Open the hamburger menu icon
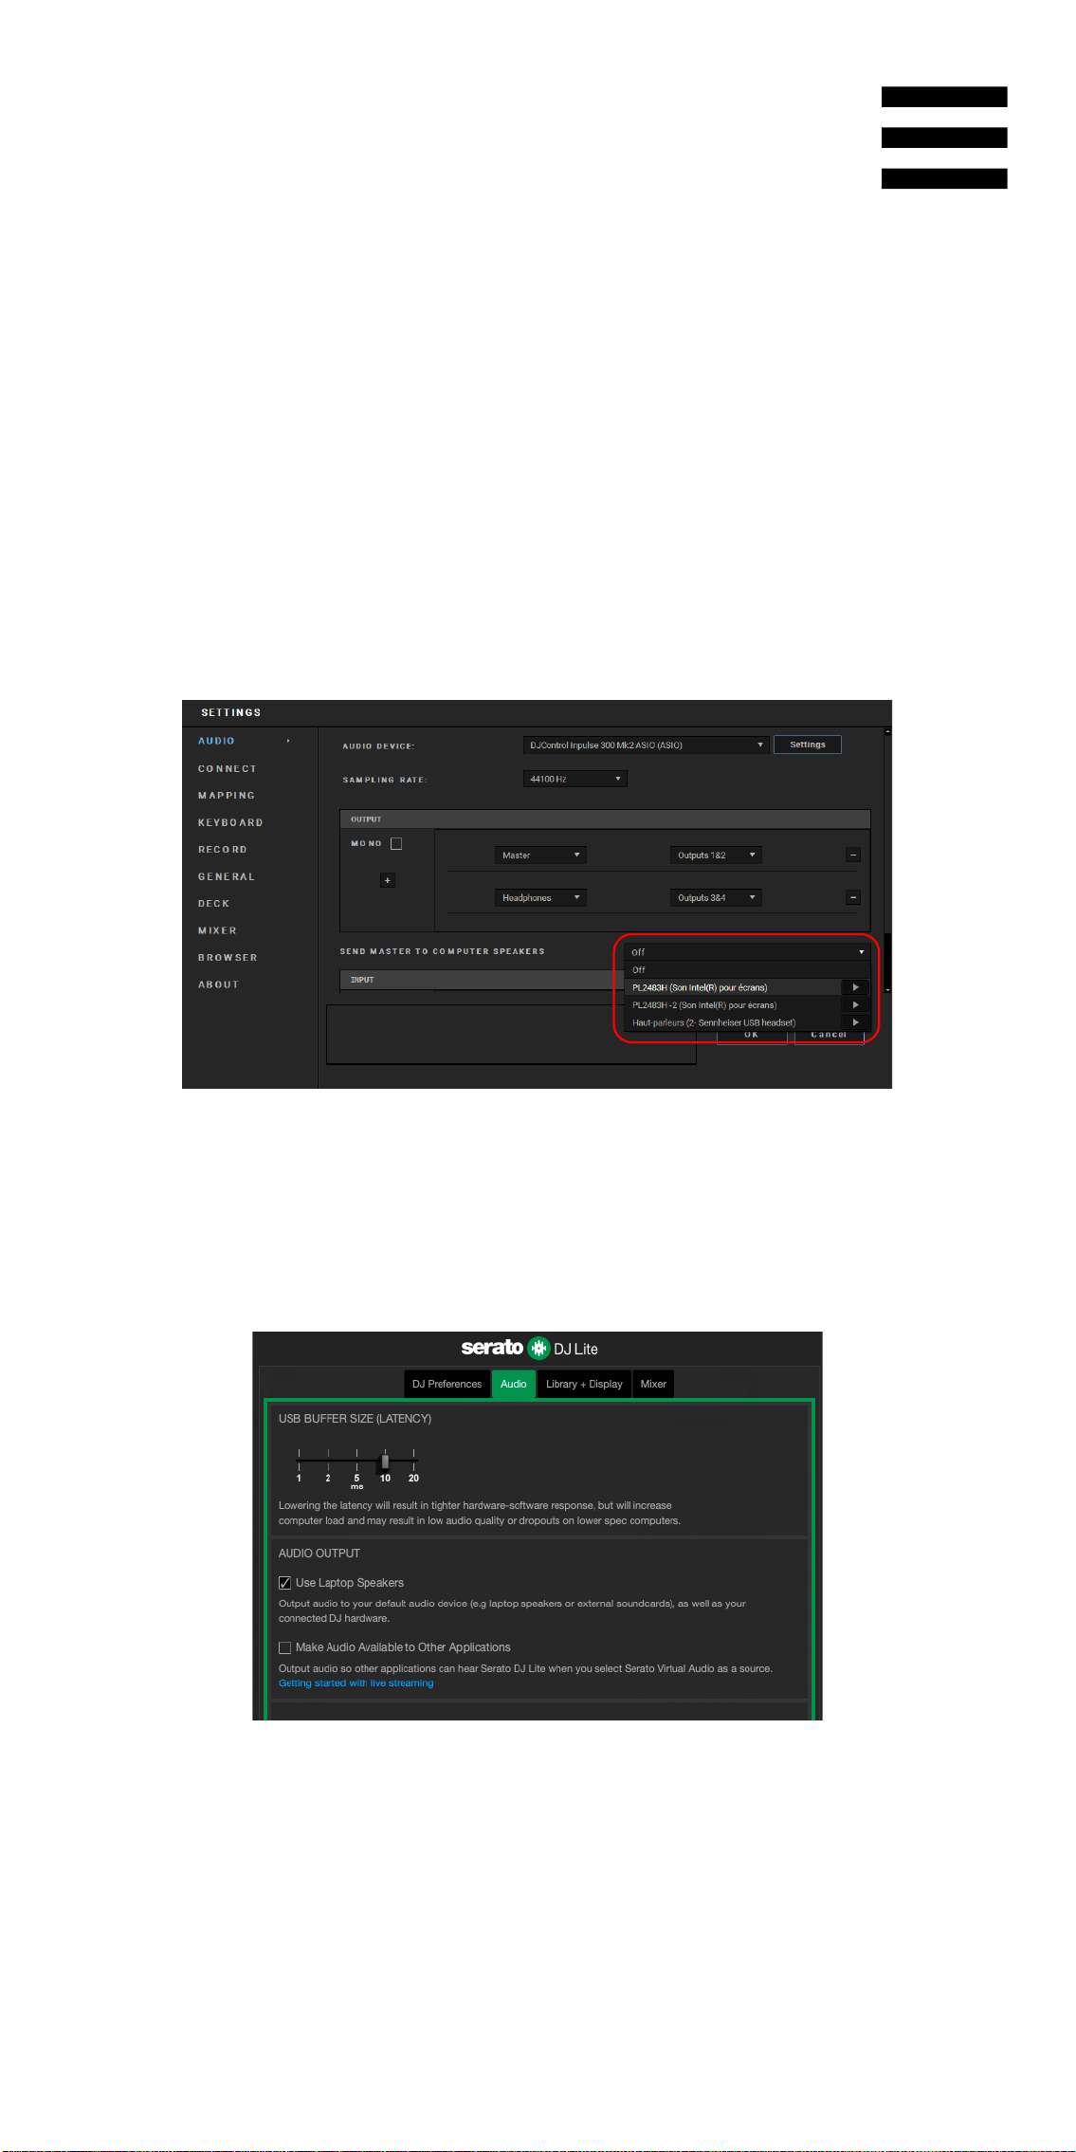The height and width of the screenshot is (2152, 1076). [944, 138]
